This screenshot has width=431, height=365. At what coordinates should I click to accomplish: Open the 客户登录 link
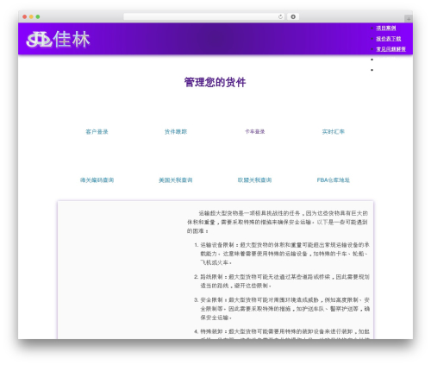pos(97,132)
